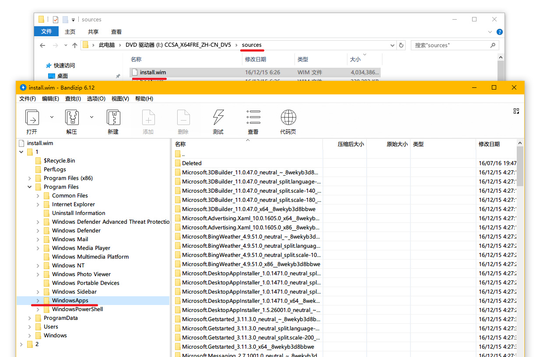Screen dimensions: 543x357
Task: Click the 查看 (View) list icon
Action: [x=253, y=118]
